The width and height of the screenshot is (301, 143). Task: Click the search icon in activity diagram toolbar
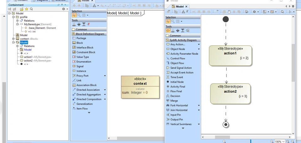click(x=282, y=12)
